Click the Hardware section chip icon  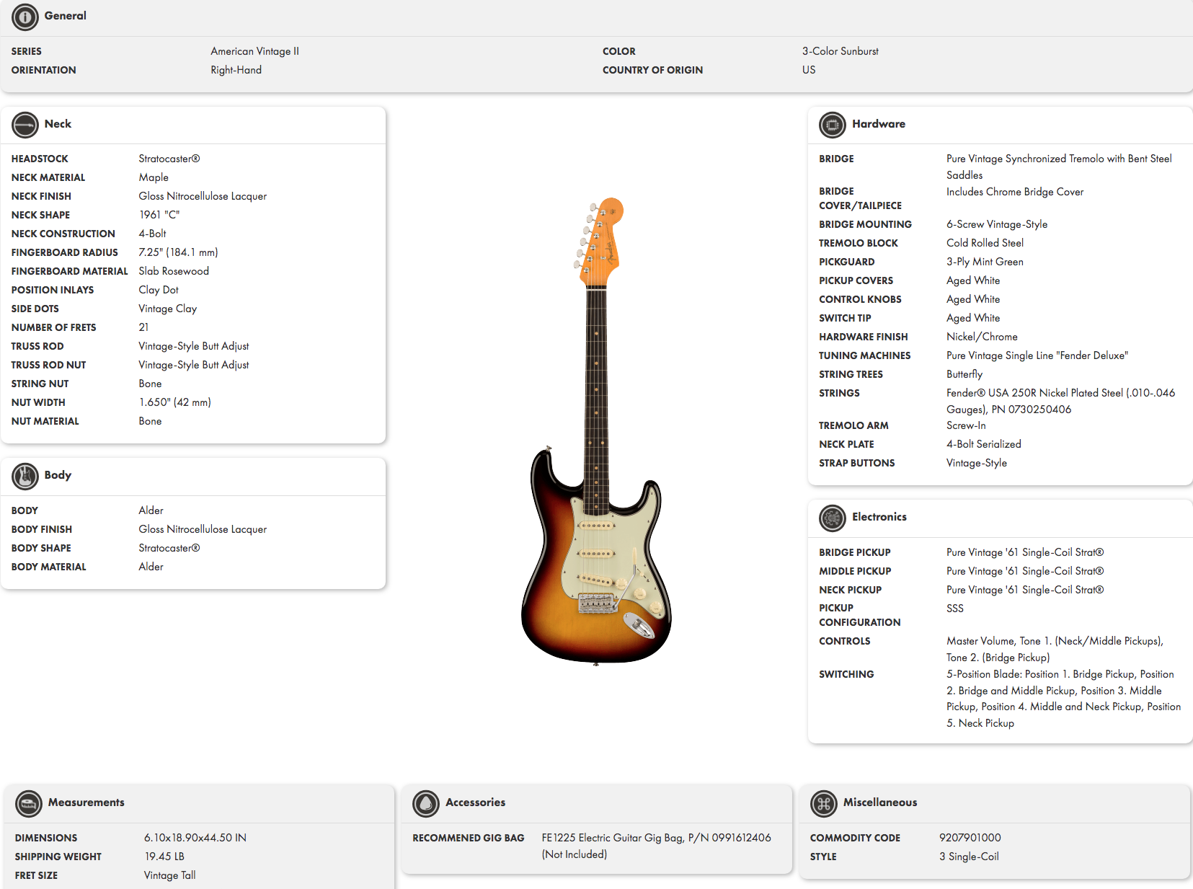[x=833, y=125]
